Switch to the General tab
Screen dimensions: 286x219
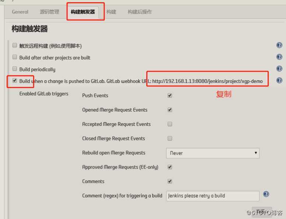(x=20, y=12)
